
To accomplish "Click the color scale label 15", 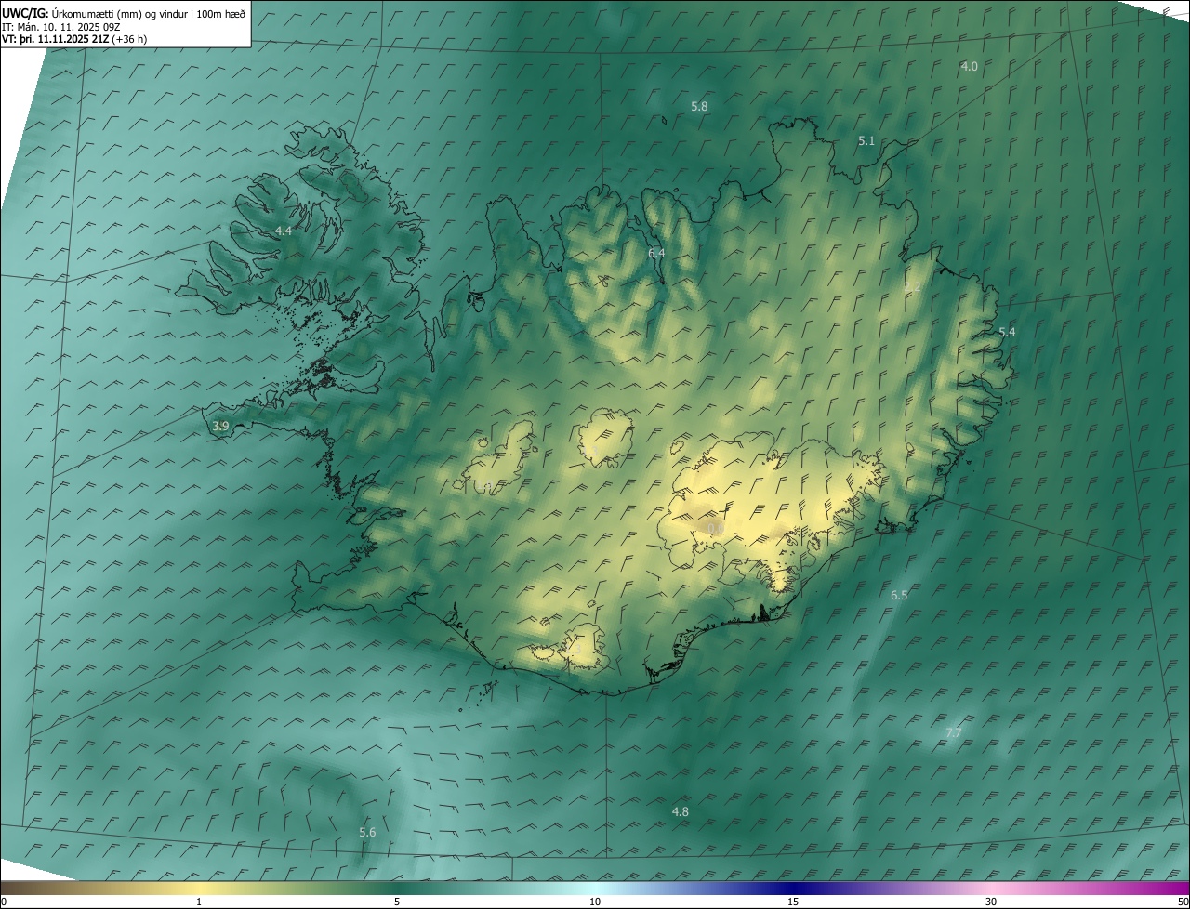I will coord(793,902).
